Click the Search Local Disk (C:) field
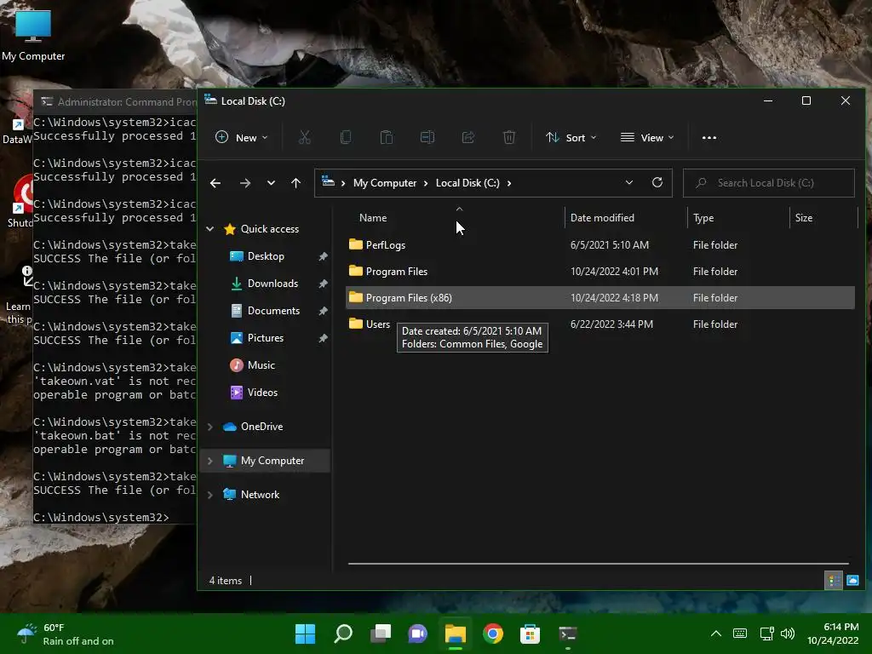 [x=769, y=183]
